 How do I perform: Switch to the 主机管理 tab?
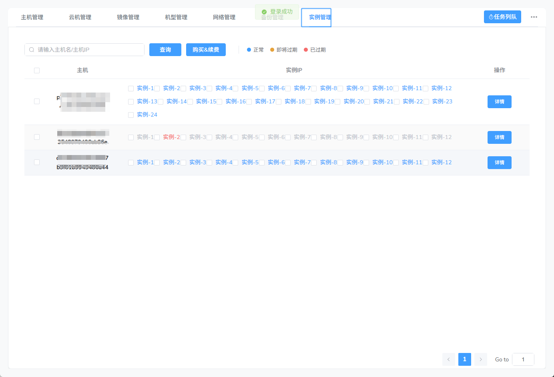(x=32, y=17)
